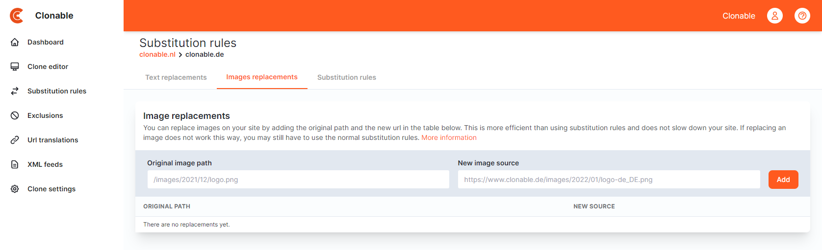The height and width of the screenshot is (250, 822).
Task: Focus the Original image path field
Action: pyautogui.click(x=298, y=180)
